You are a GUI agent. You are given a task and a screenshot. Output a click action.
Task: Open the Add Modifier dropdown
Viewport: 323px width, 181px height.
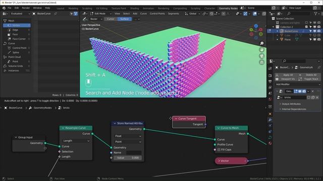point(298,84)
